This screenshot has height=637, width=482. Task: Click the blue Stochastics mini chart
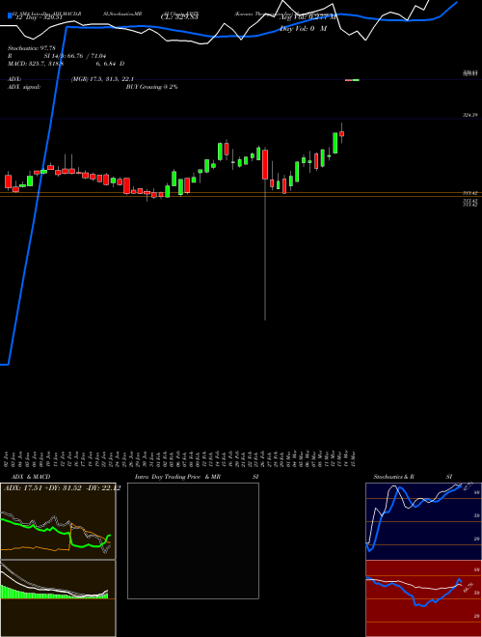[x=423, y=521]
